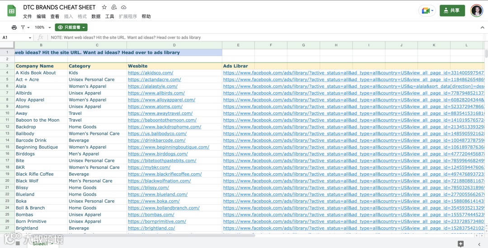
Task: Open the 扩展程序 menu
Action: coord(127,17)
